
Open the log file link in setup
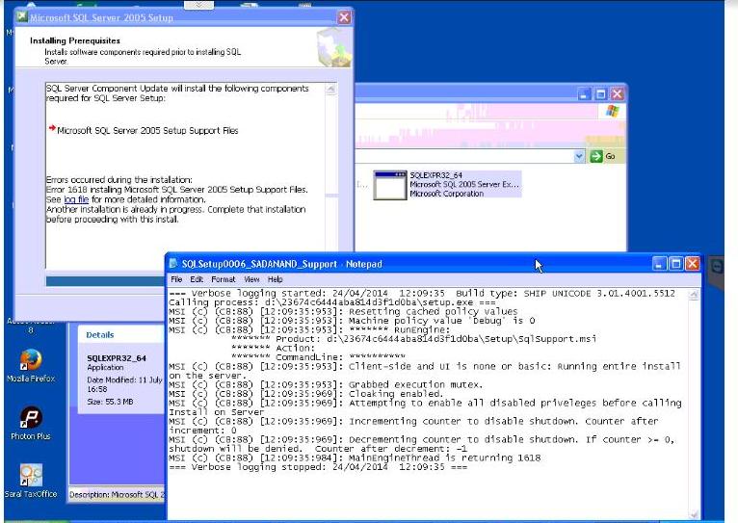76,199
